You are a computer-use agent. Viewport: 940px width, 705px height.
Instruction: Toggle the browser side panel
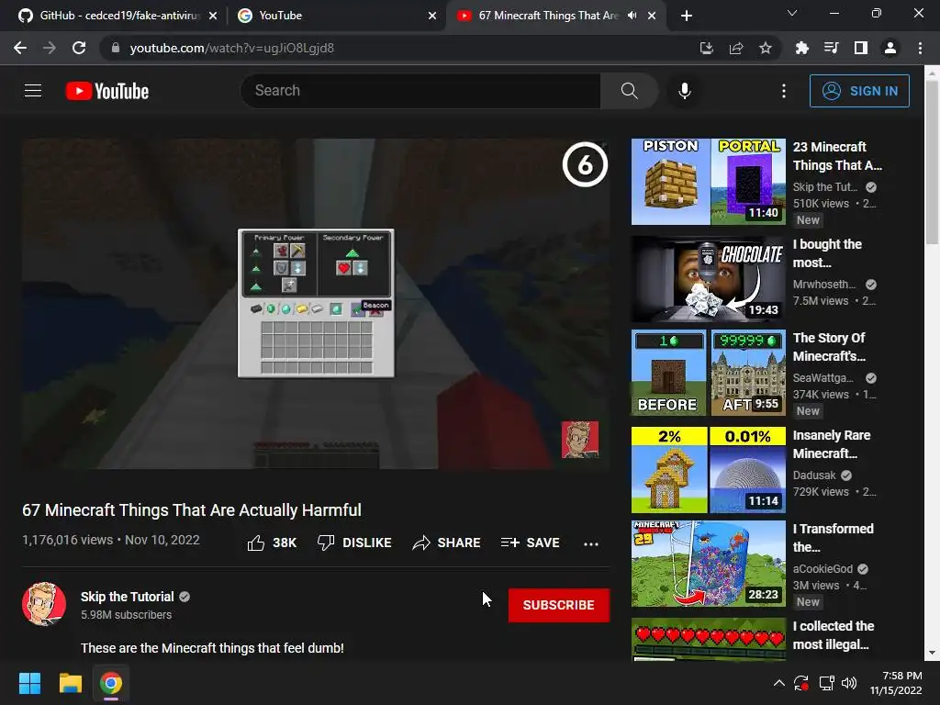(861, 48)
